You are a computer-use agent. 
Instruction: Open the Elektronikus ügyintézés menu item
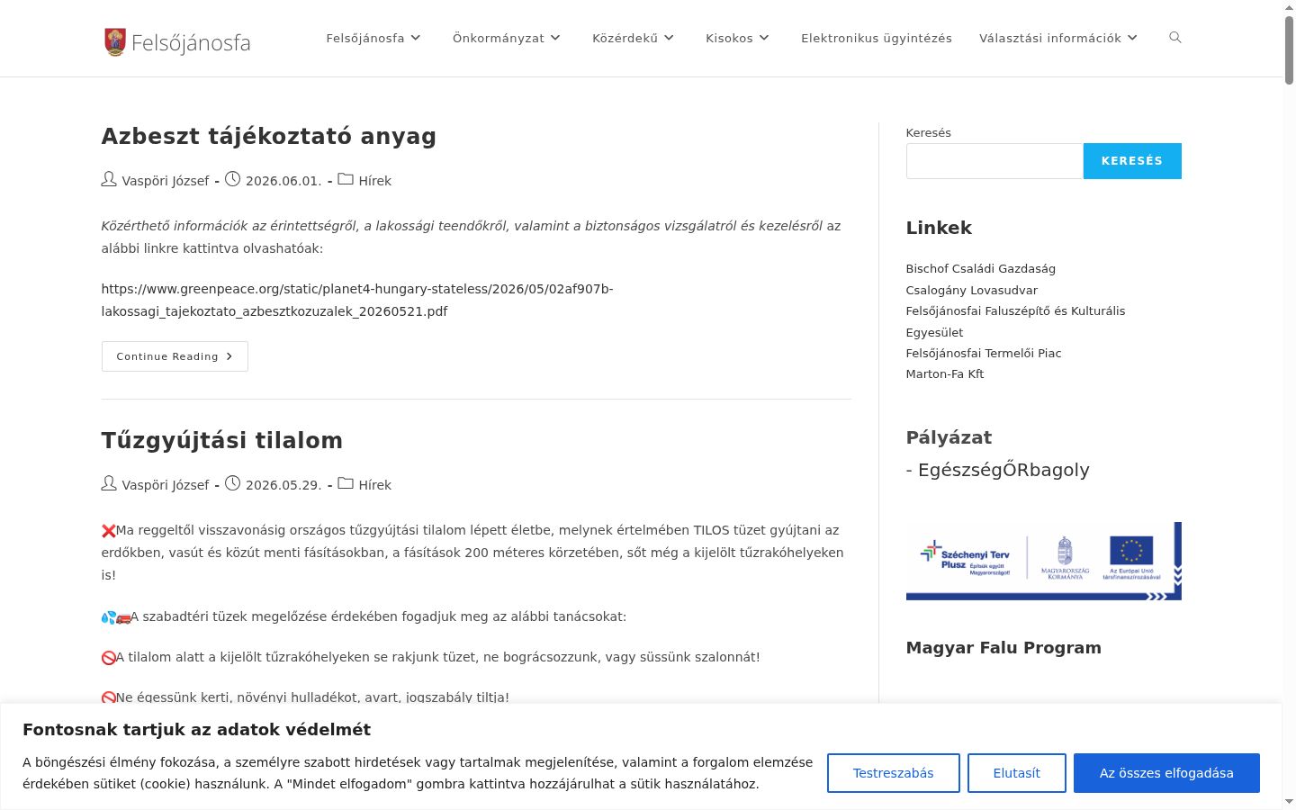(877, 38)
